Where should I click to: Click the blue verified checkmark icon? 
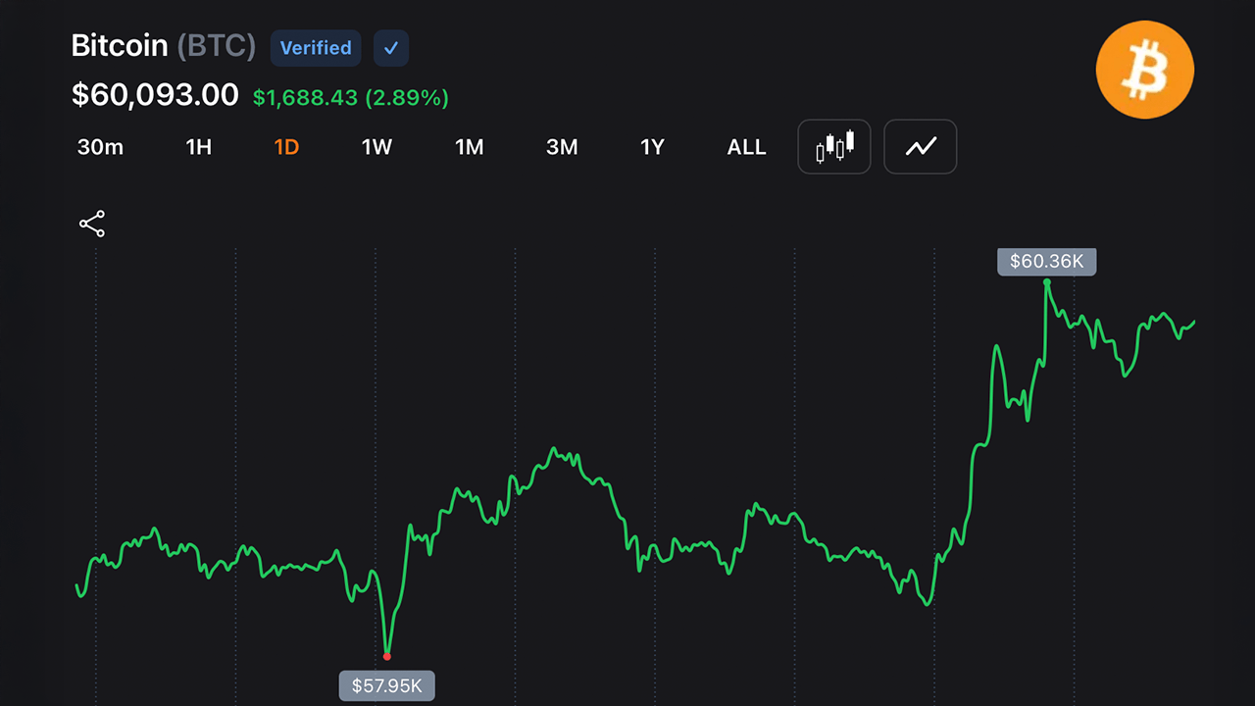click(391, 48)
